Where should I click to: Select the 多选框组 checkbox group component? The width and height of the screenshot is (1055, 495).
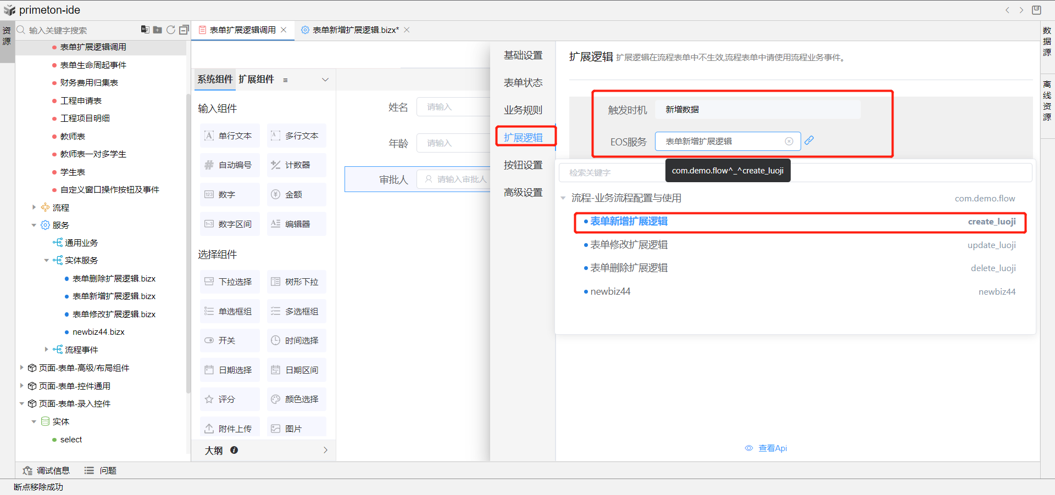click(x=296, y=311)
